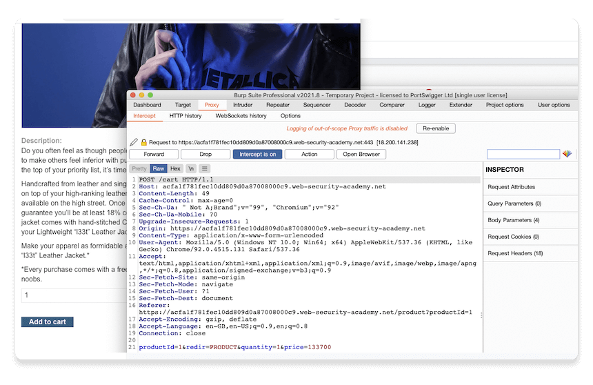Expand Body Parameters (4) in Inspector
Image resolution: width=593 pixels, height=385 pixels.
pos(531,220)
